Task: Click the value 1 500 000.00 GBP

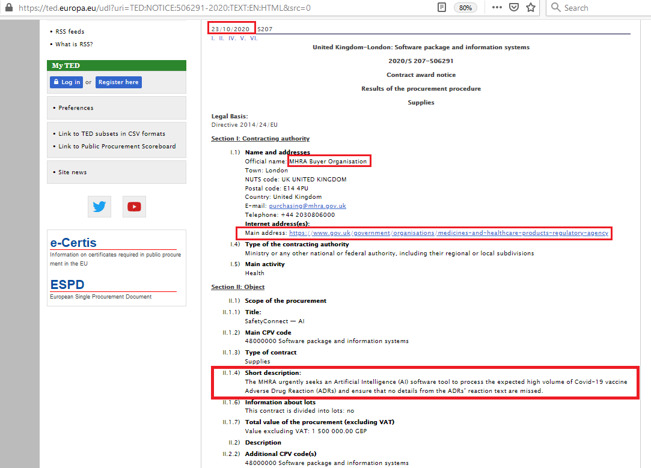Action: [339, 431]
